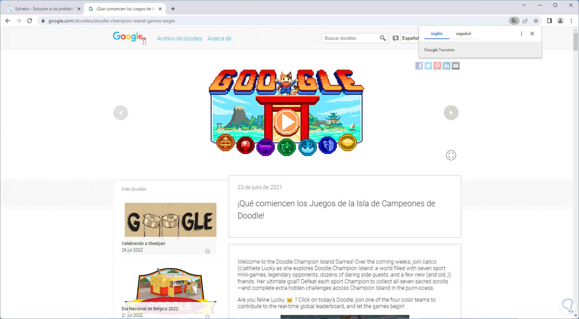Open the Chrome profile menu
The width and height of the screenshot is (579, 319).
(560, 21)
